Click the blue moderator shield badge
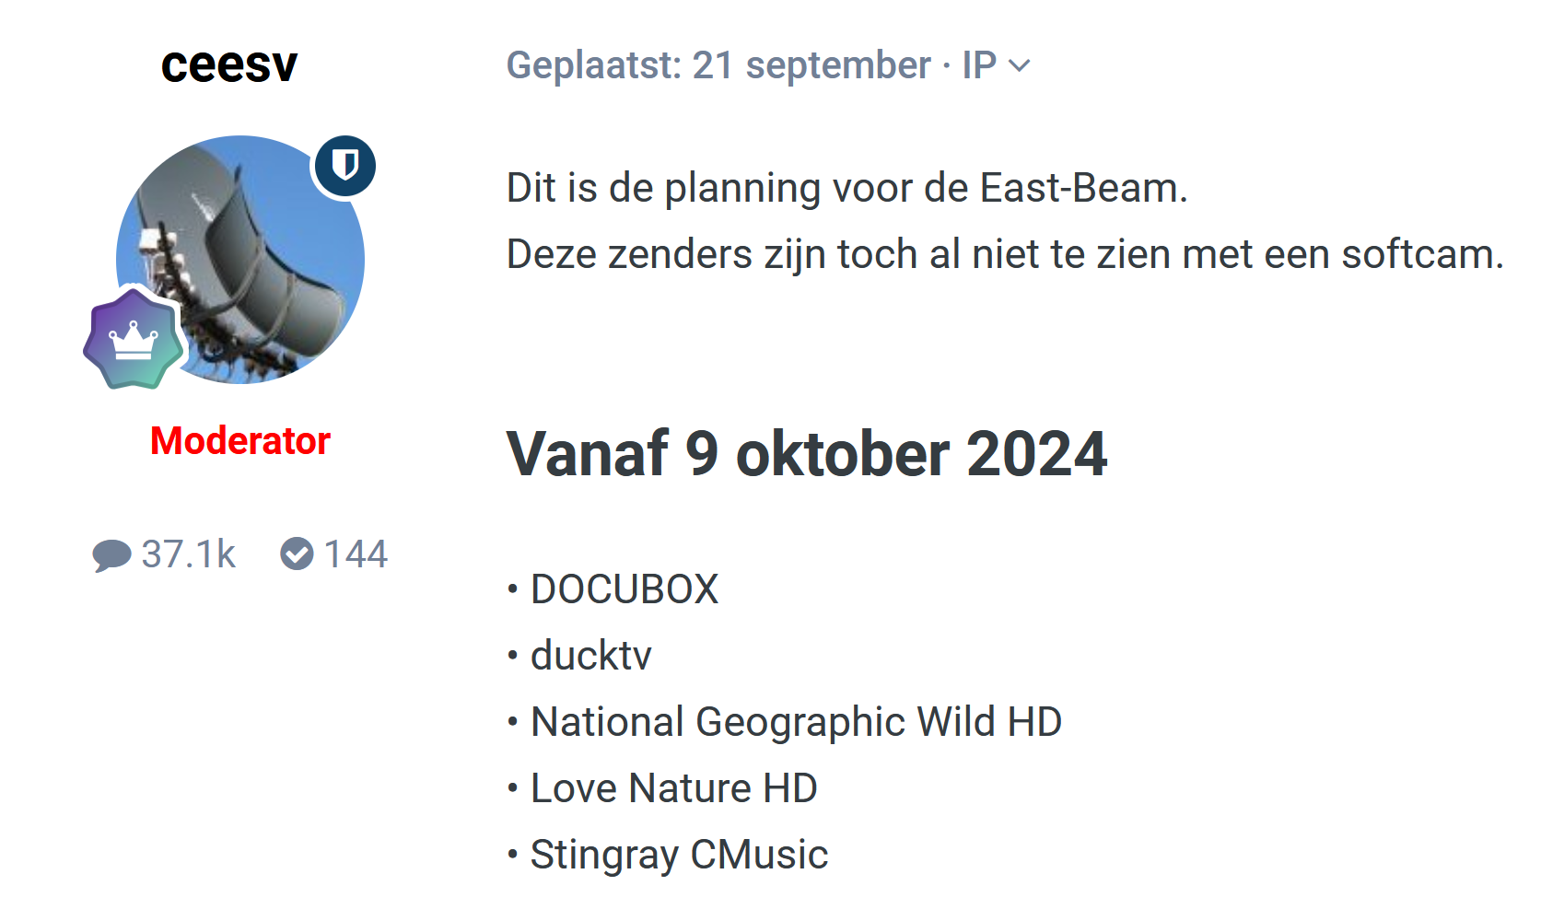Screen dimensions: 1541x909 (344, 166)
